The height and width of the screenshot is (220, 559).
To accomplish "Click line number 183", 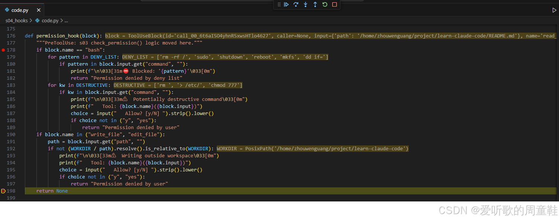I will click(x=11, y=85).
